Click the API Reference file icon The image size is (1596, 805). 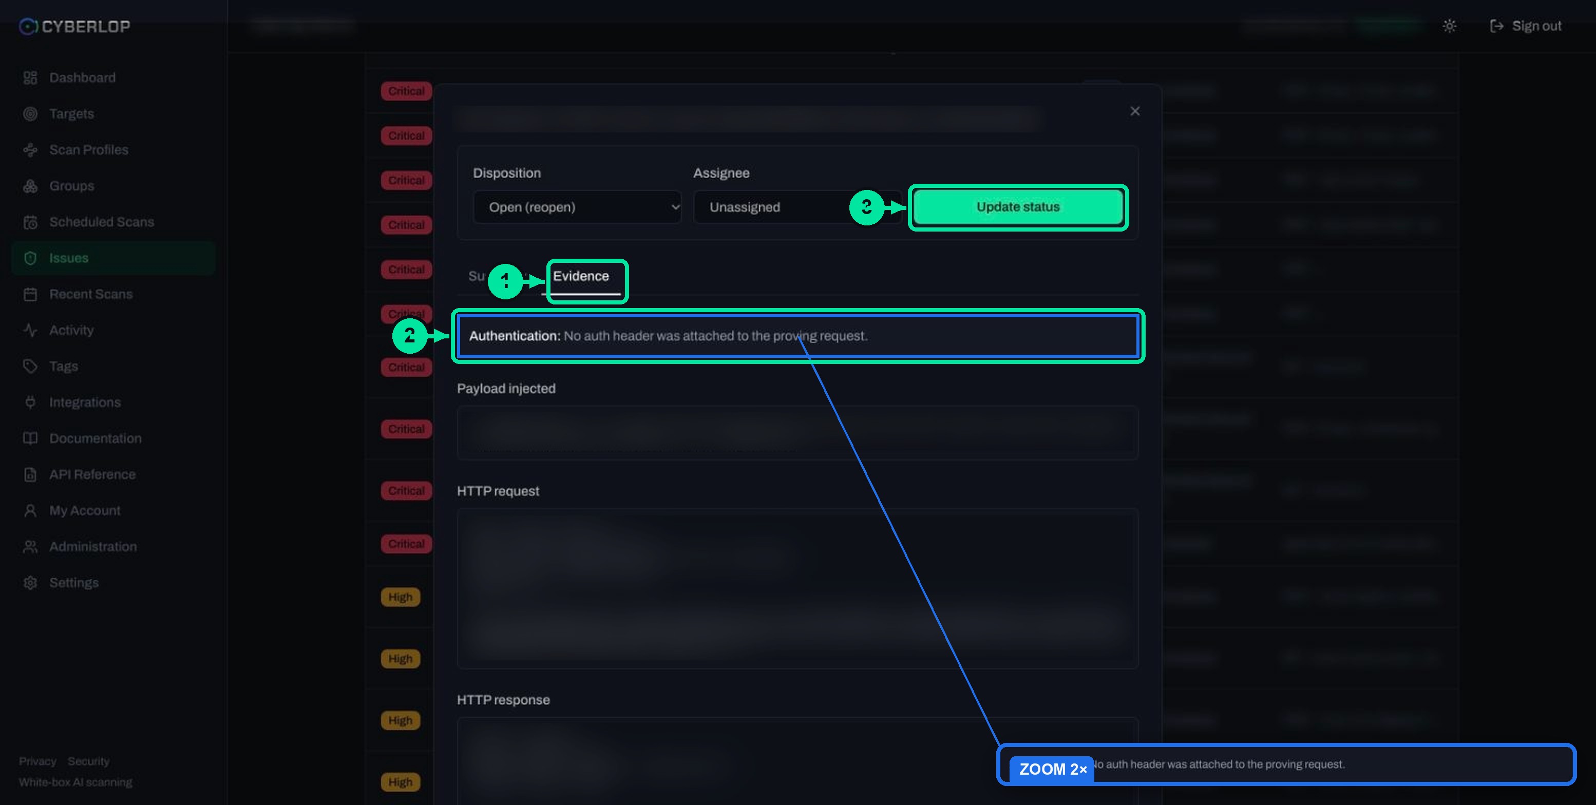(30, 474)
